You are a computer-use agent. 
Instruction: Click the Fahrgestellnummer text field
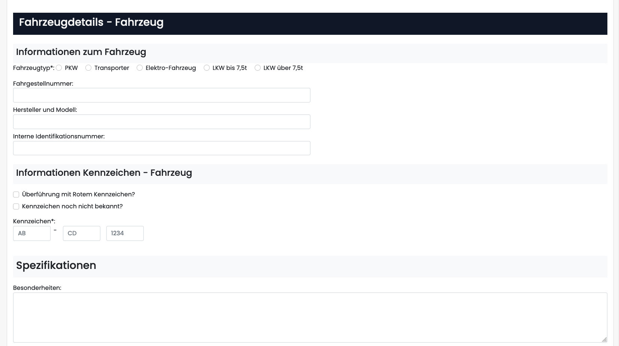[x=161, y=95]
